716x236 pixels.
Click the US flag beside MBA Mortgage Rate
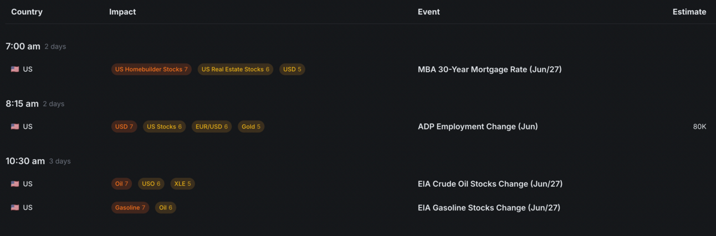[15, 70]
